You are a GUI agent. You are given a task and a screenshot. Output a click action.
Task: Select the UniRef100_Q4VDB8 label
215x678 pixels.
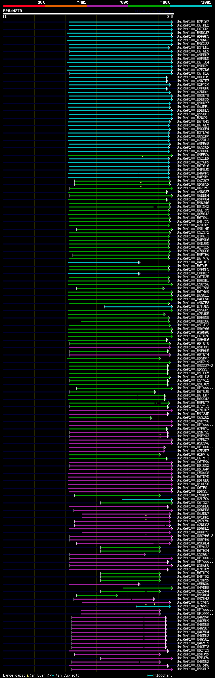tap(193, 588)
